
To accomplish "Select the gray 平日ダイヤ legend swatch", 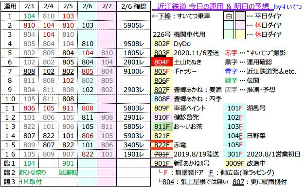I will click(240, 16).
